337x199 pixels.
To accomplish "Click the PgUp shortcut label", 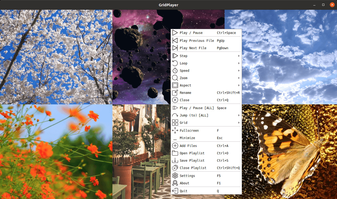I will coord(221,41).
